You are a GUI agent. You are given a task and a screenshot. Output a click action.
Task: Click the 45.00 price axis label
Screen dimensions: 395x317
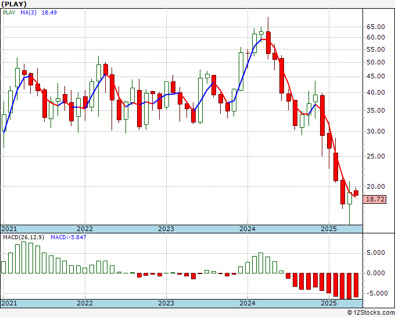pyautogui.click(x=376, y=76)
